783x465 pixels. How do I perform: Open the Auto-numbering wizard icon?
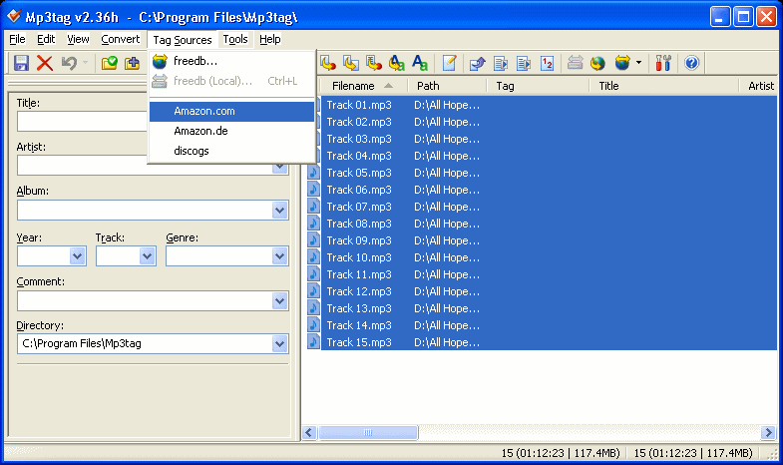548,63
